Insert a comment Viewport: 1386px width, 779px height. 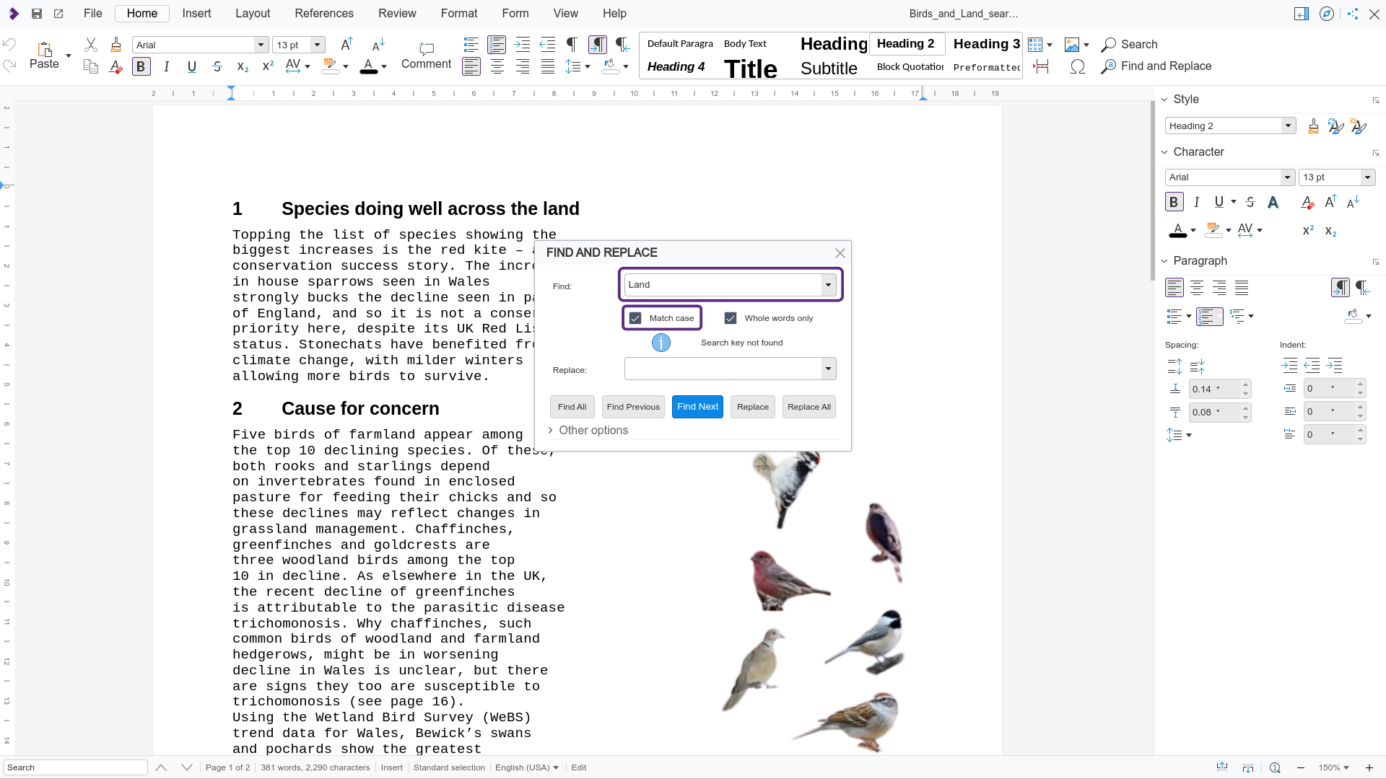pos(426,54)
